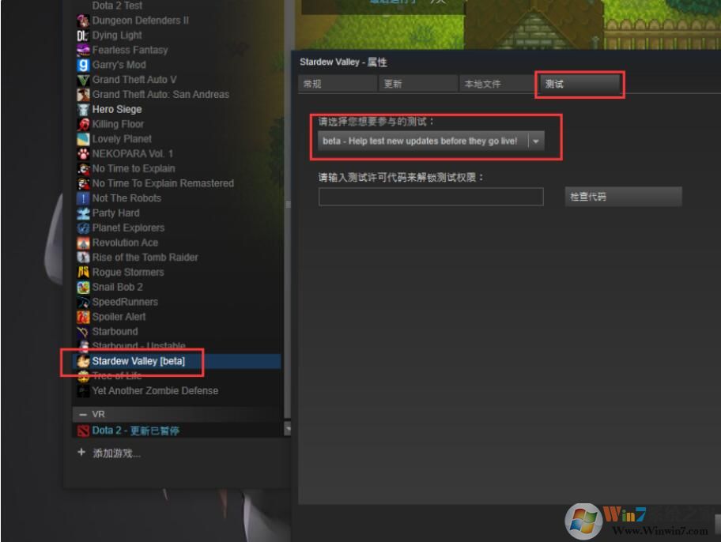Collapse the VR category section

pyautogui.click(x=84, y=414)
